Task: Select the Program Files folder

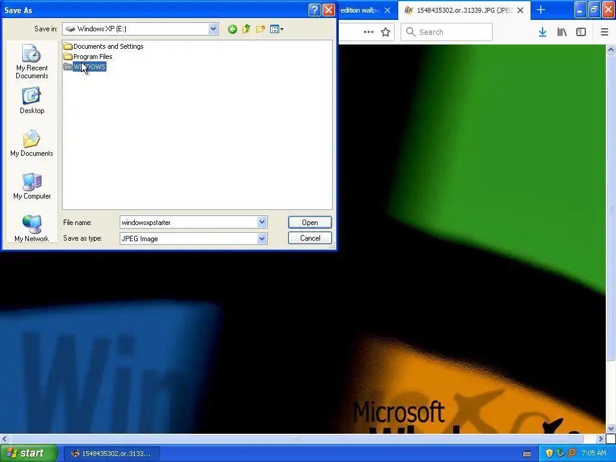Action: [x=88, y=57]
